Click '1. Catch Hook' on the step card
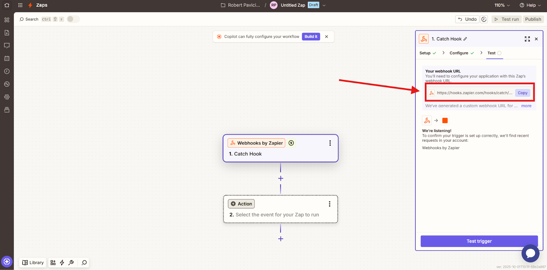547x270 pixels. [245, 154]
